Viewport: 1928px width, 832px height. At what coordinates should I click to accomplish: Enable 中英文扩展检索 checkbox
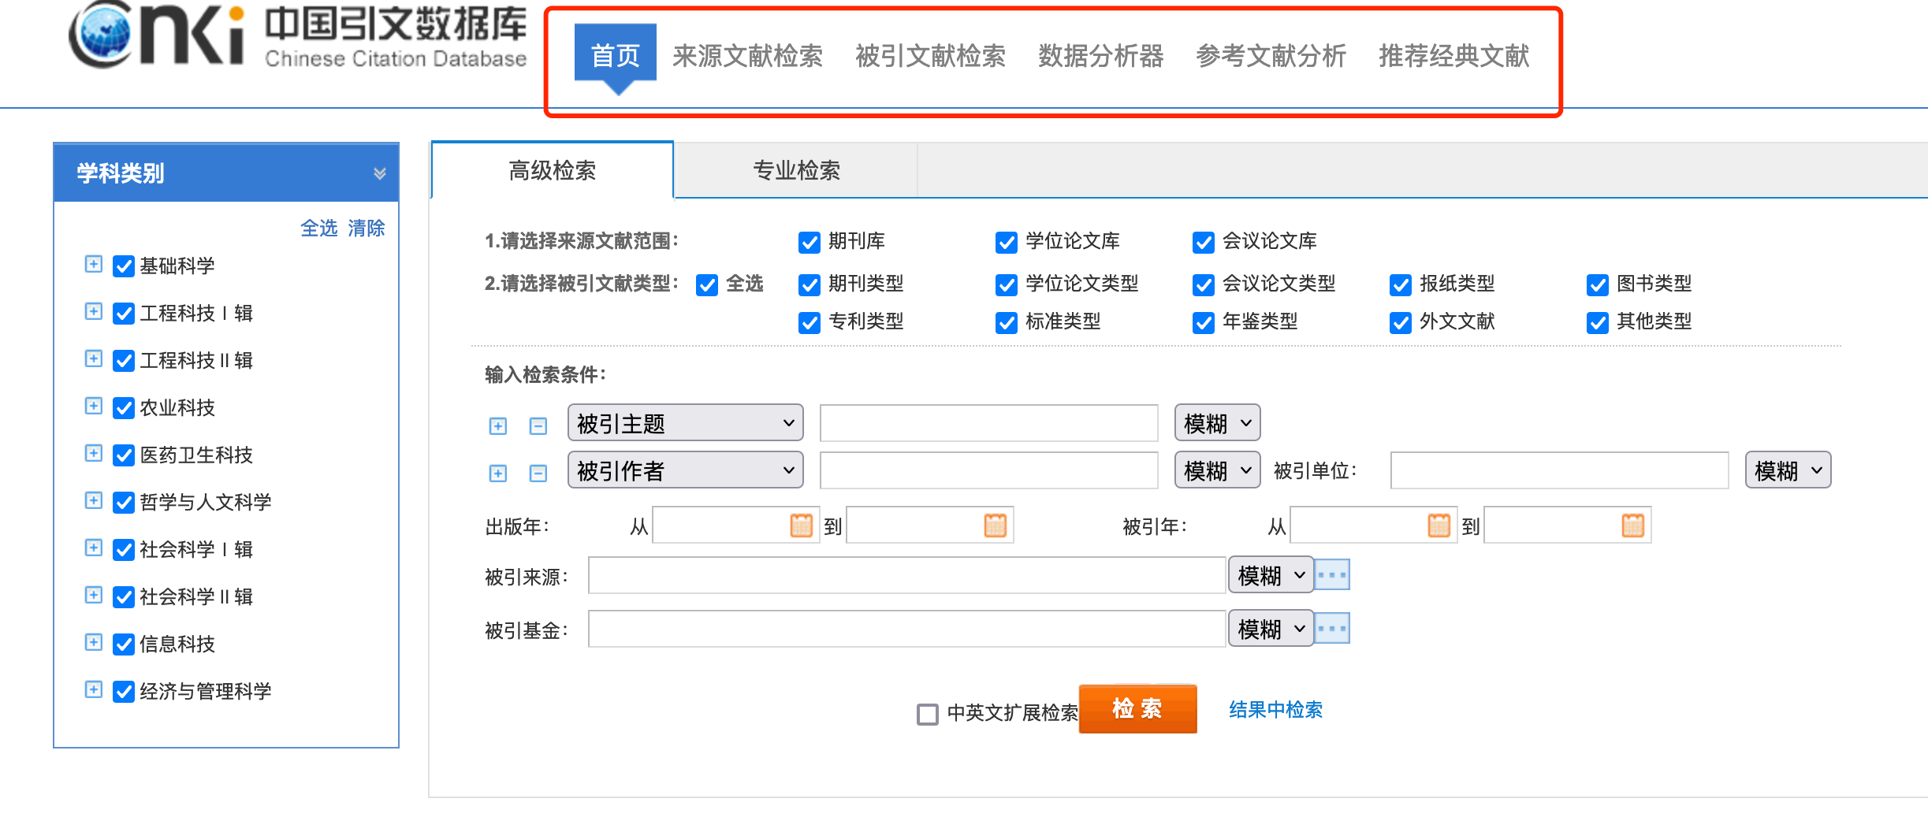[x=928, y=714]
